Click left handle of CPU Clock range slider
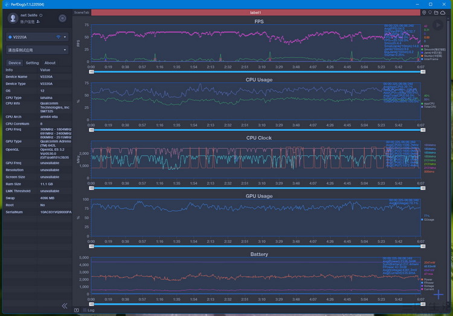The height and width of the screenshot is (316, 453). click(91, 188)
